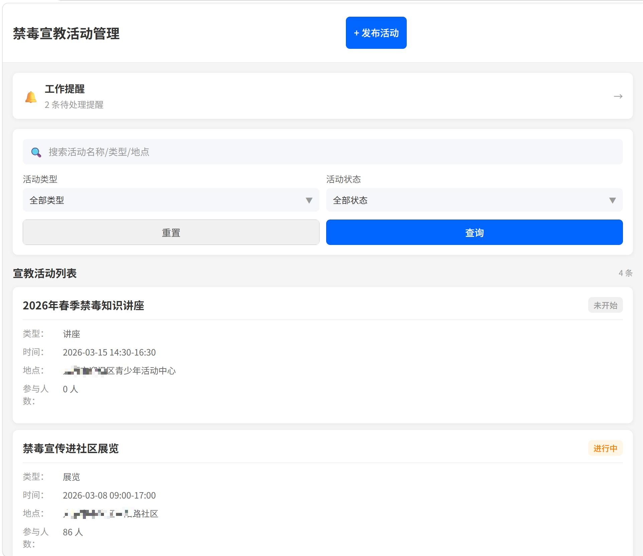643x556 pixels.
Task: Click the magnifier search icon
Action: 36,152
